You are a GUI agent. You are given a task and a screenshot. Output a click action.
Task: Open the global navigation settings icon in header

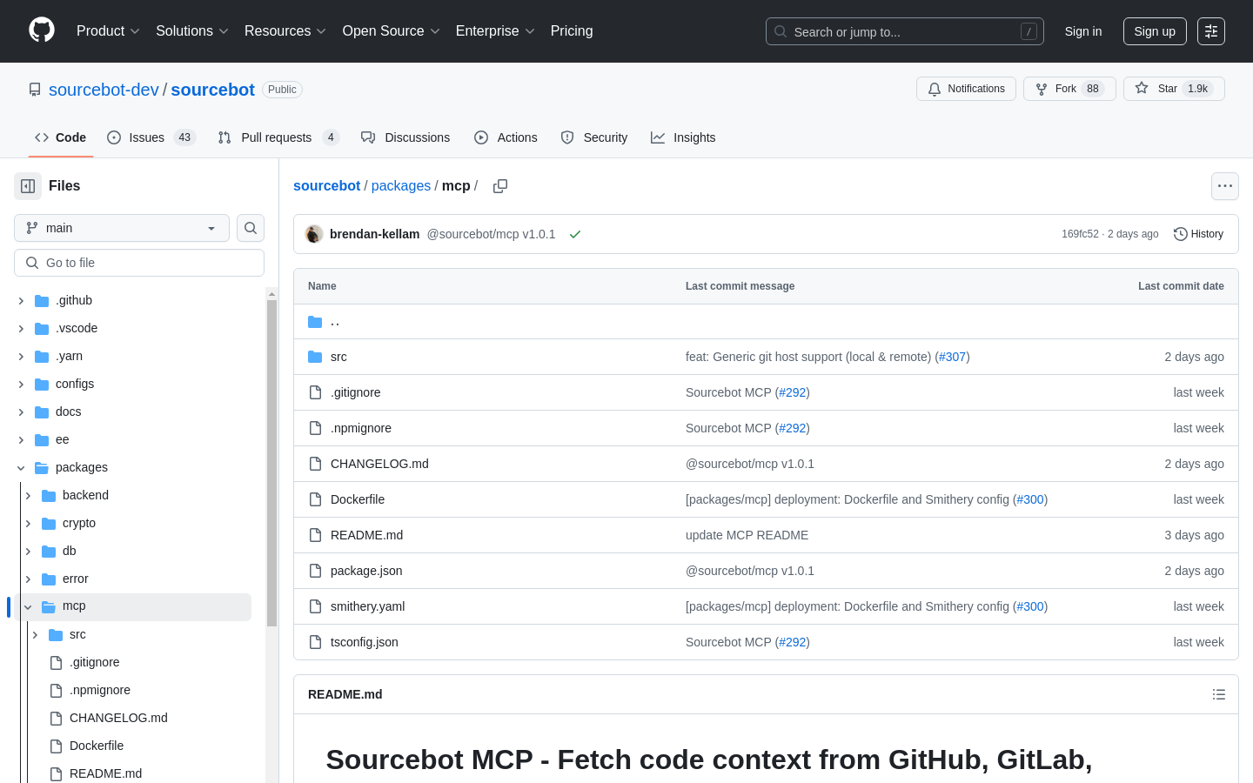click(1211, 31)
